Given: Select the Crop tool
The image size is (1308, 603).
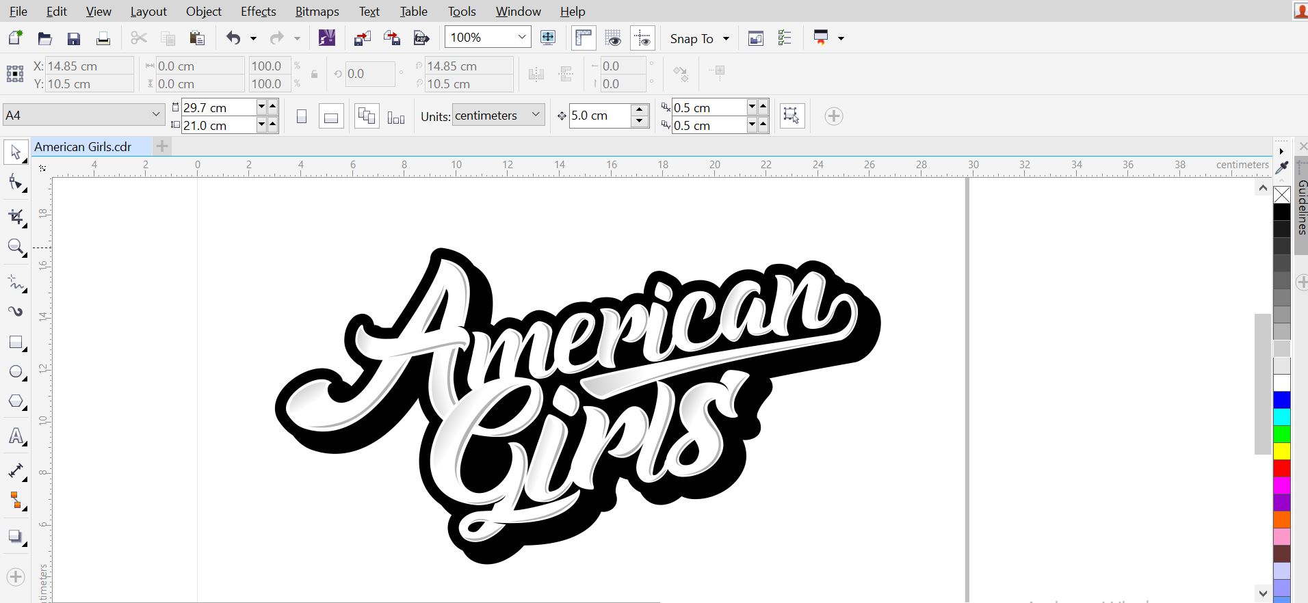Looking at the screenshot, I should click(x=15, y=217).
